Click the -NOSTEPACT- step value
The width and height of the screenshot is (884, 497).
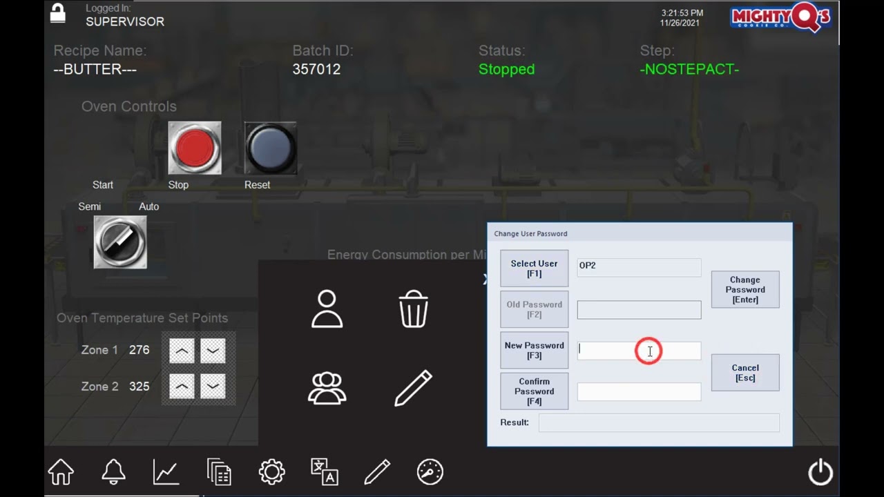click(x=689, y=69)
